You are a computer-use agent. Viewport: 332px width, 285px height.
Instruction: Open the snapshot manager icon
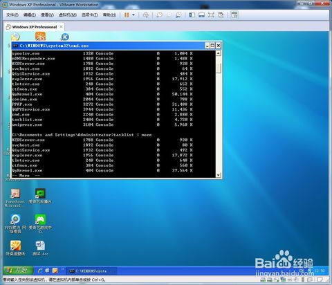pyautogui.click(x=178, y=15)
